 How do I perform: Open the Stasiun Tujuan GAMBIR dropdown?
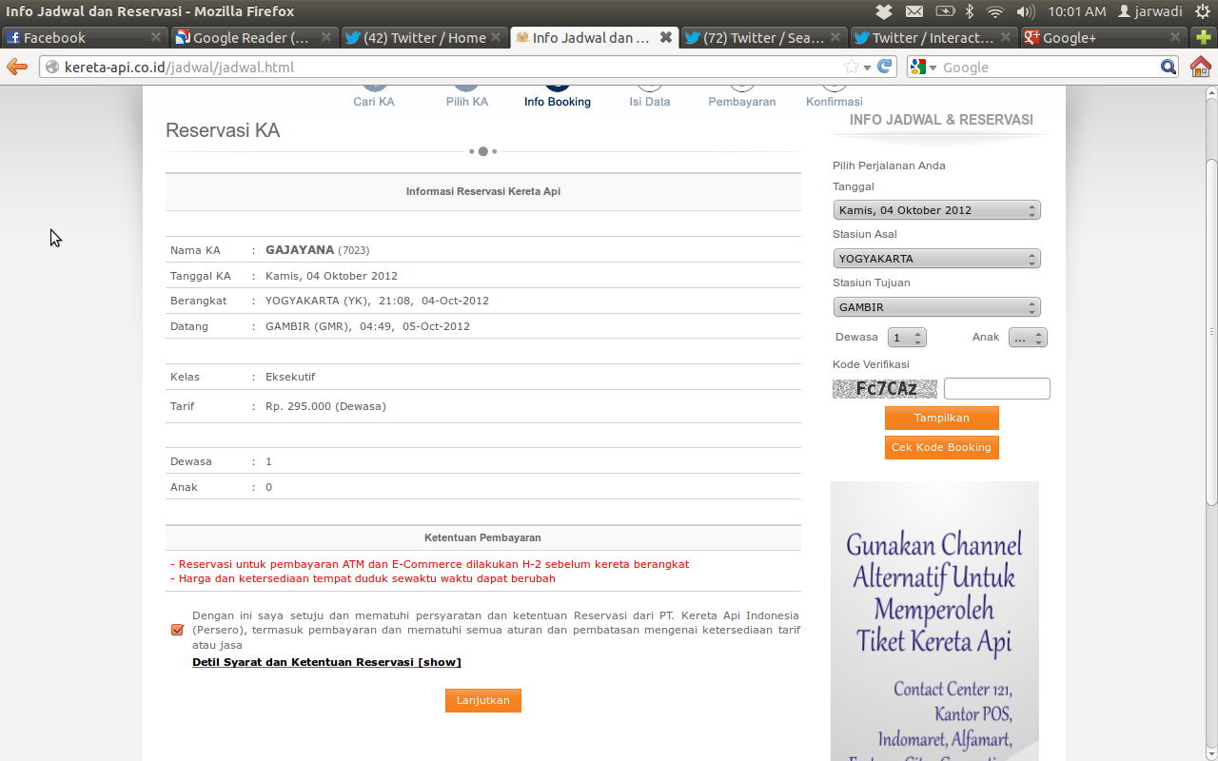936,307
